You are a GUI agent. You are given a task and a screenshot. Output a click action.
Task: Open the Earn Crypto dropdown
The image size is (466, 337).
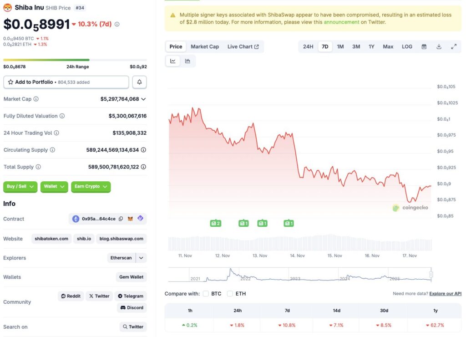coord(91,187)
